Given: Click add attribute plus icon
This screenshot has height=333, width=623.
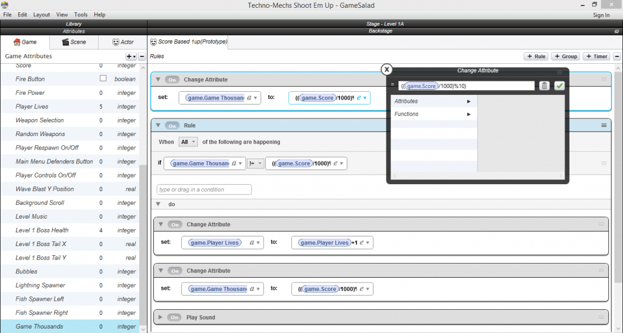Looking at the screenshot, I should coord(131,57).
